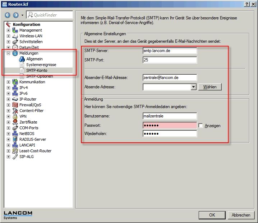Click the Firewall/QoS brick wall icon

15,105
